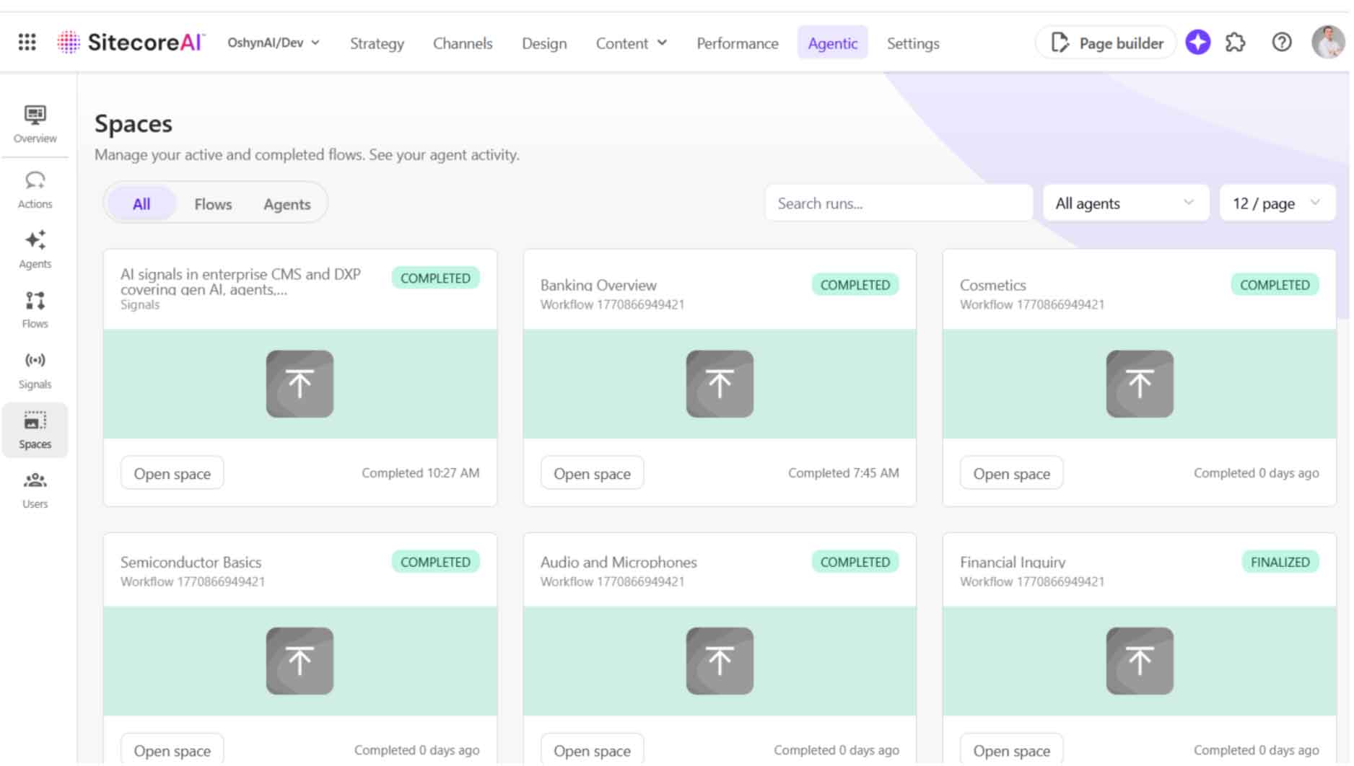This screenshot has width=1354, height=766.
Task: Open the Actions sidebar icon
Action: pyautogui.click(x=35, y=190)
